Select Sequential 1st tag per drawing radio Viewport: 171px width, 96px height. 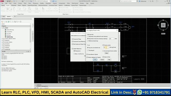click(88, 37)
